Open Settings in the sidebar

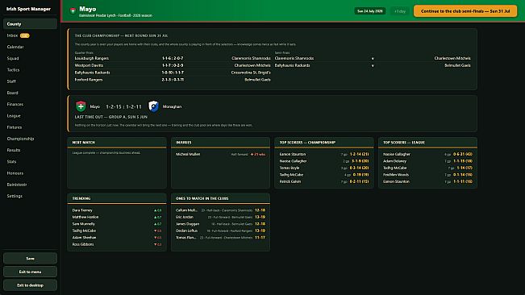(x=30, y=196)
